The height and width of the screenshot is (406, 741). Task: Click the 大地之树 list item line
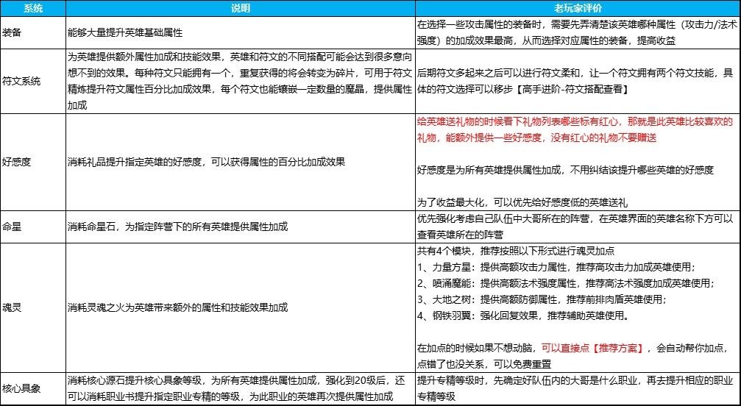pos(541,299)
